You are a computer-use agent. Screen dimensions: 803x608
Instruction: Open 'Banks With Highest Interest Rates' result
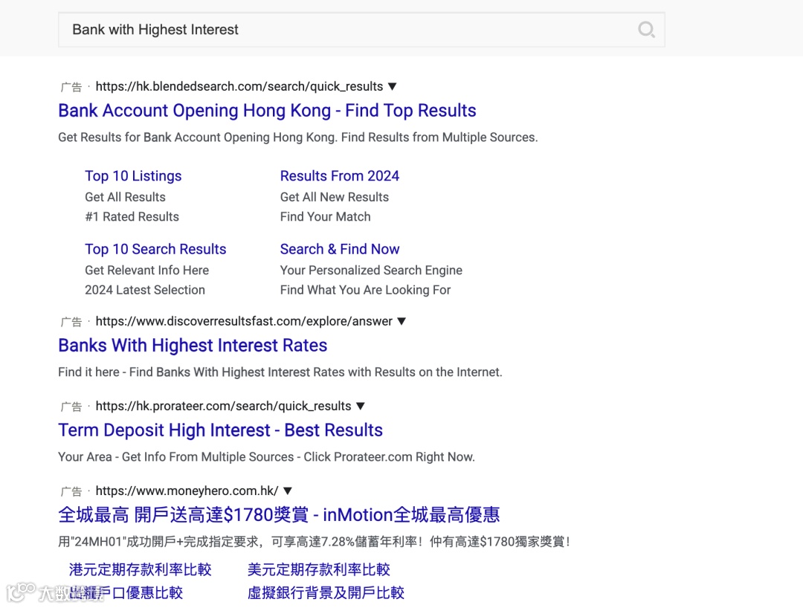(x=193, y=346)
